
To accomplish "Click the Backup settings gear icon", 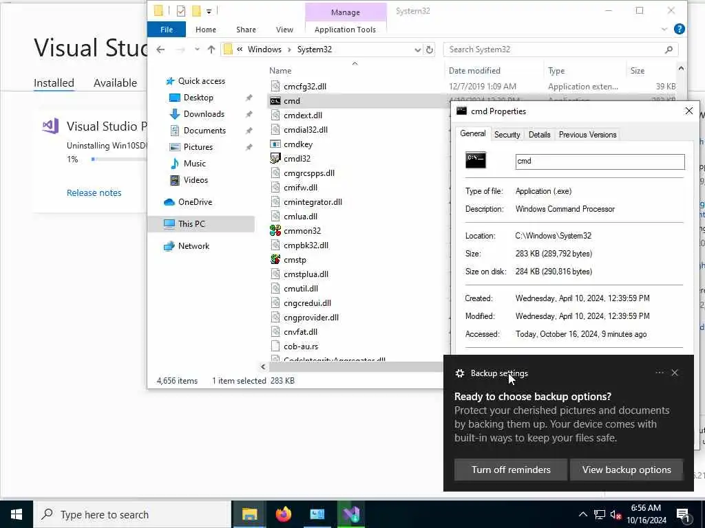I will pyautogui.click(x=459, y=373).
